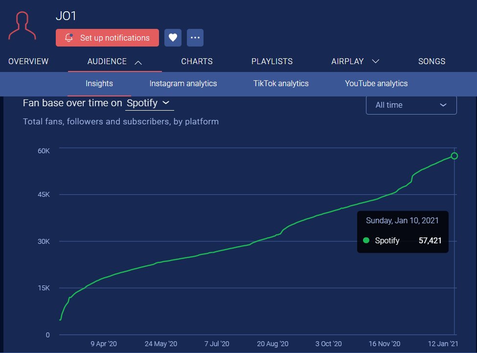Open YouTube analytics sub-tab
The image size is (477, 353).
click(x=376, y=83)
